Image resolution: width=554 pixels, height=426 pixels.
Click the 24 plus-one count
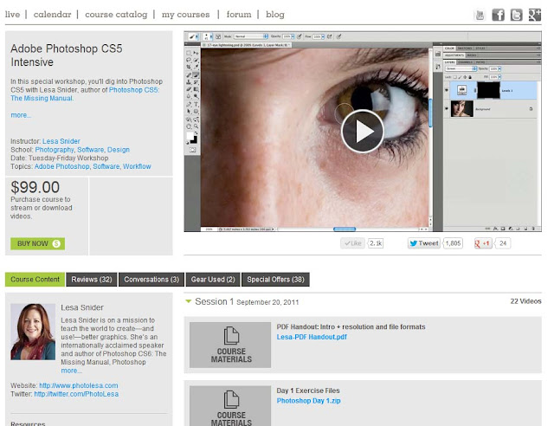503,243
